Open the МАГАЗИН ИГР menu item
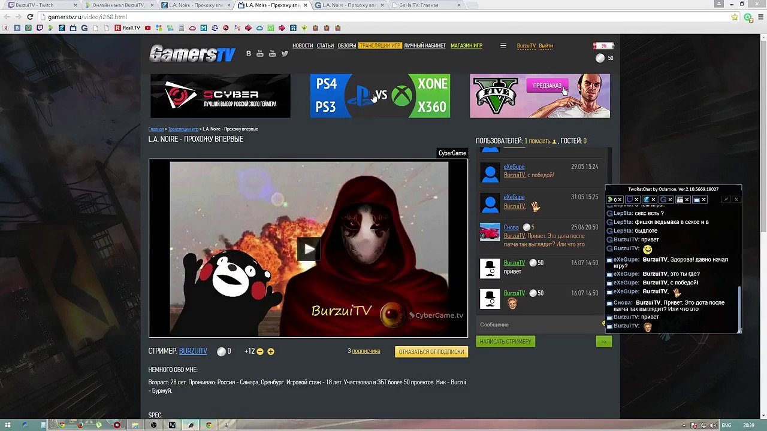The width and height of the screenshot is (767, 431). 466,45
